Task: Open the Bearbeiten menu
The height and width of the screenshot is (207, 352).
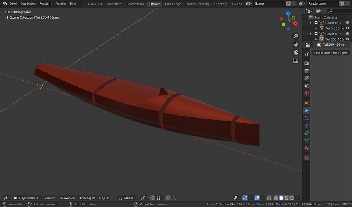Action: coord(28,3)
